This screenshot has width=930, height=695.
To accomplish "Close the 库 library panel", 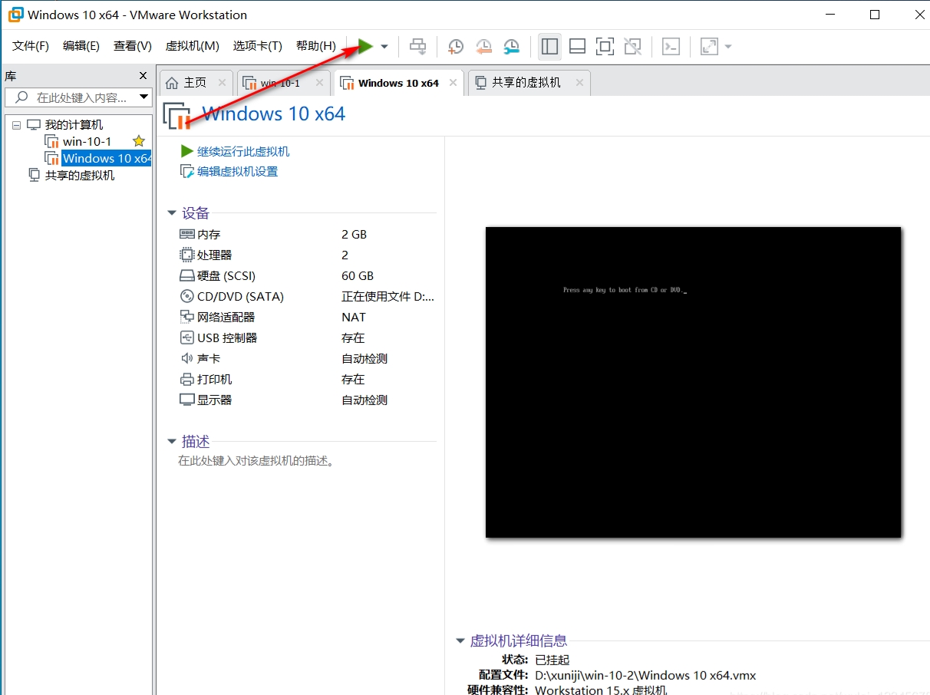I will tap(143, 75).
